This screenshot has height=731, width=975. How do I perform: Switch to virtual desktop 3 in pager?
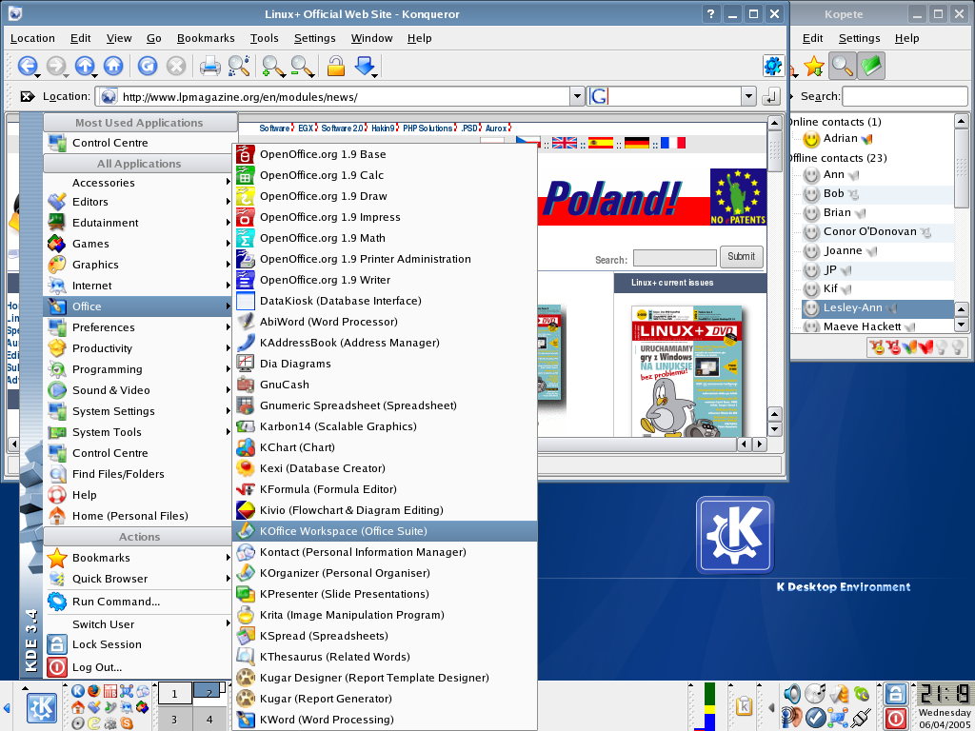pyautogui.click(x=174, y=720)
